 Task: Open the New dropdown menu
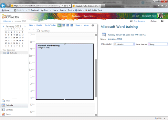tap(32, 25)
